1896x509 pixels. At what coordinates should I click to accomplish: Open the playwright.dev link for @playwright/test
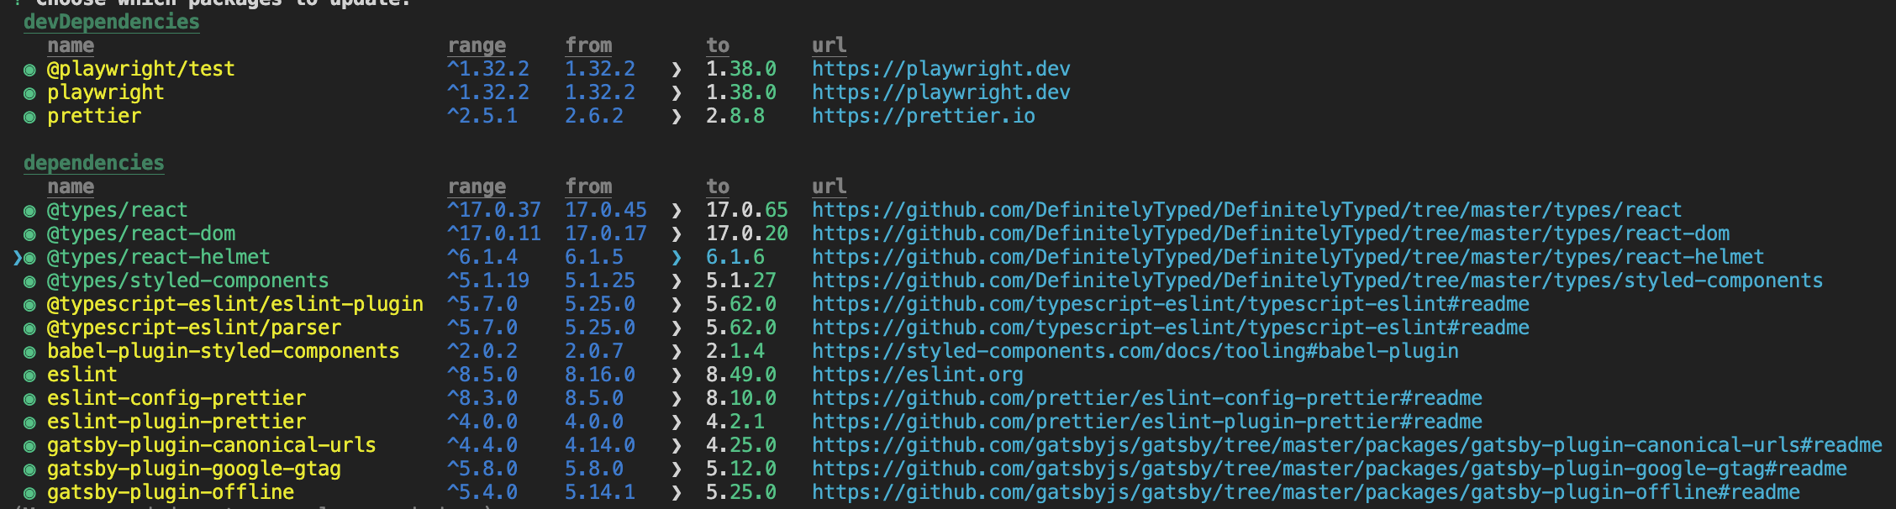click(x=940, y=69)
